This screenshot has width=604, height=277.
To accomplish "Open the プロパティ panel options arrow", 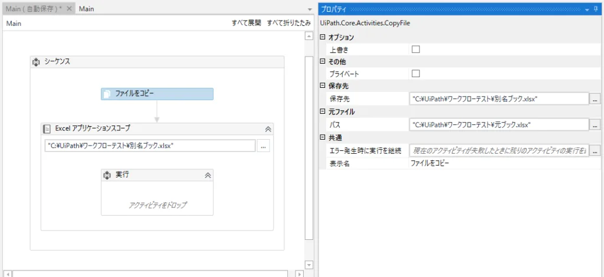I will coord(587,9).
